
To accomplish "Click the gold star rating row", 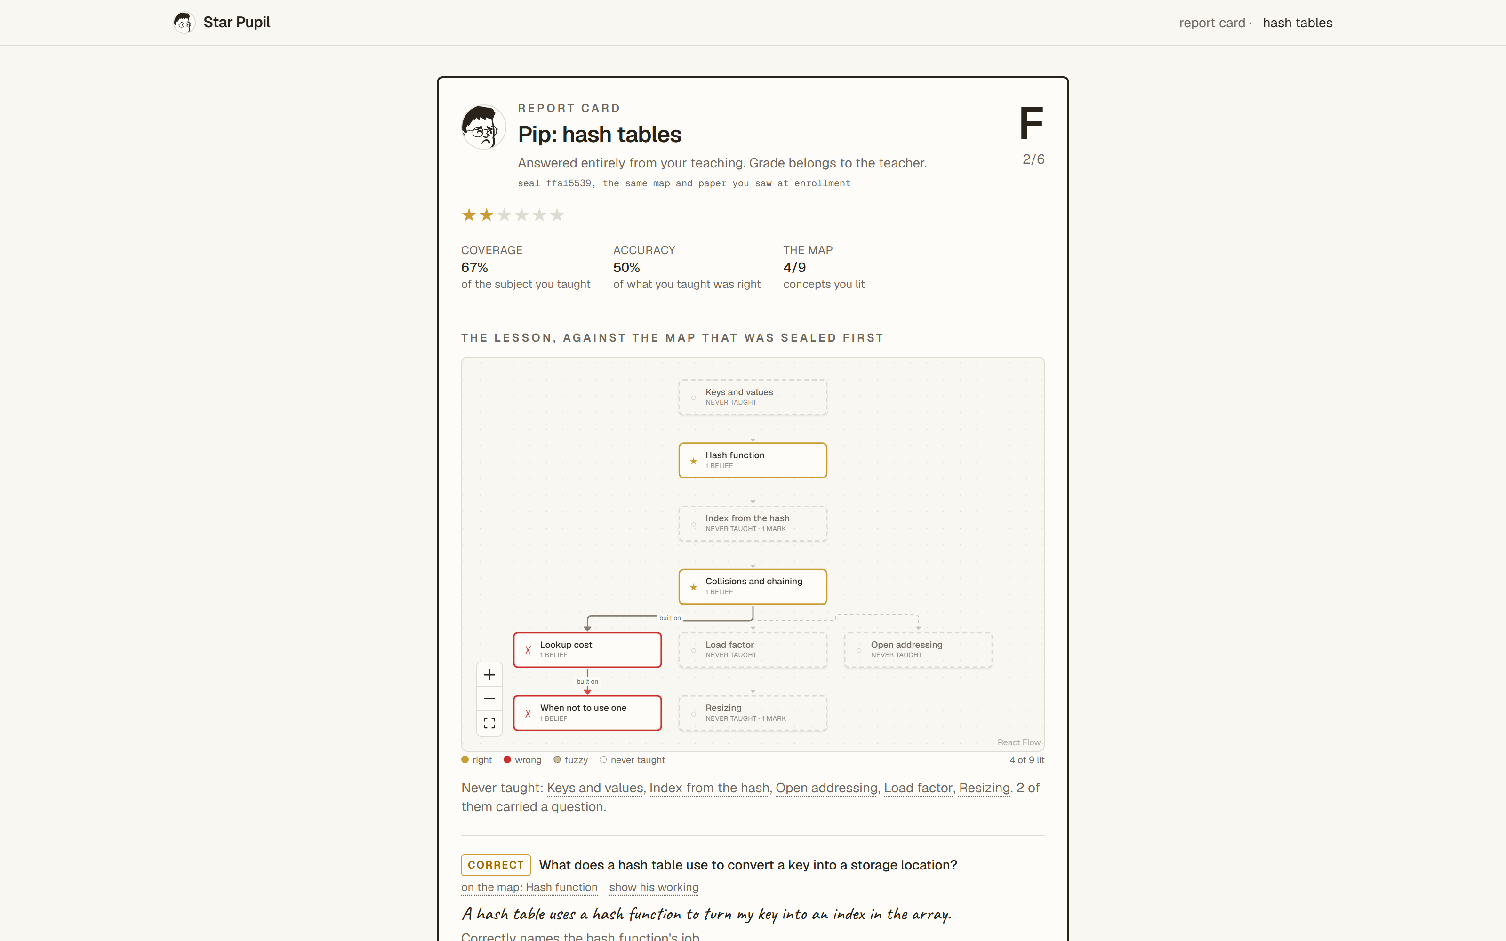I will [x=513, y=215].
